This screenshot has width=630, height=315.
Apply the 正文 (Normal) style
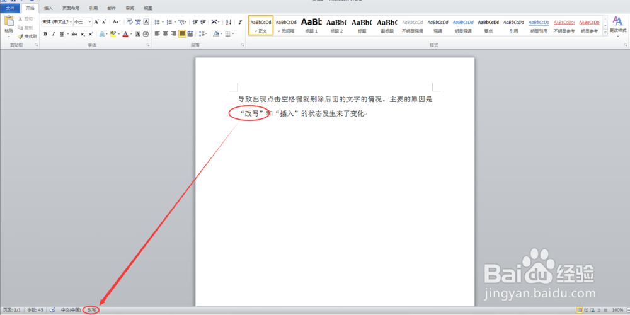(x=261, y=26)
